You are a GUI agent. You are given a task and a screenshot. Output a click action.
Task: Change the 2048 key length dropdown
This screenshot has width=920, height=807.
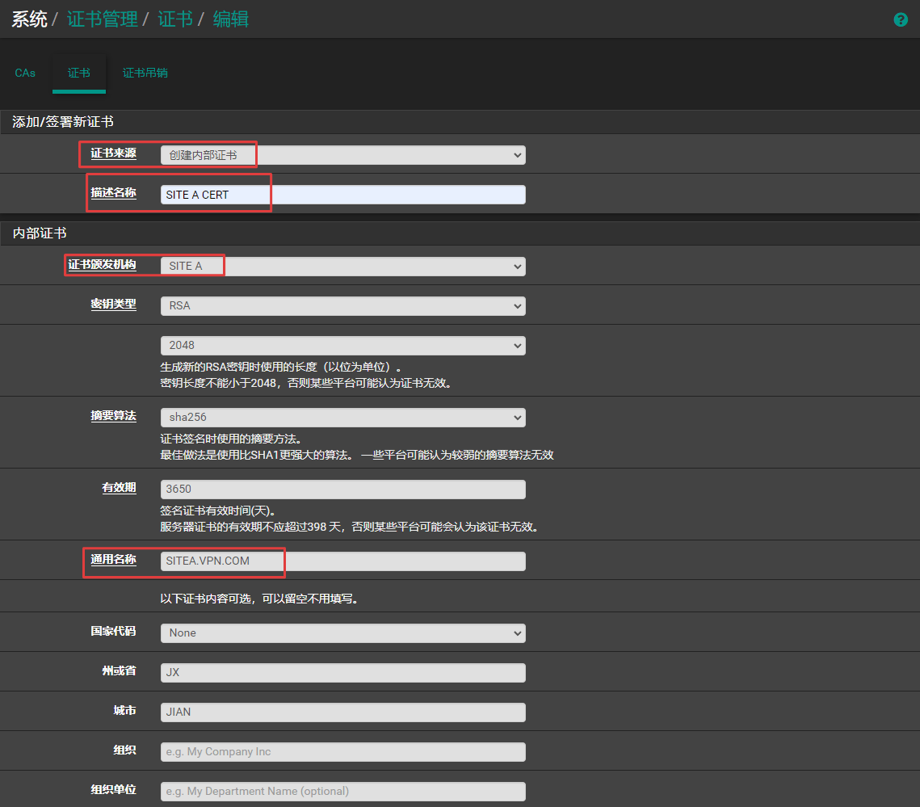(342, 345)
